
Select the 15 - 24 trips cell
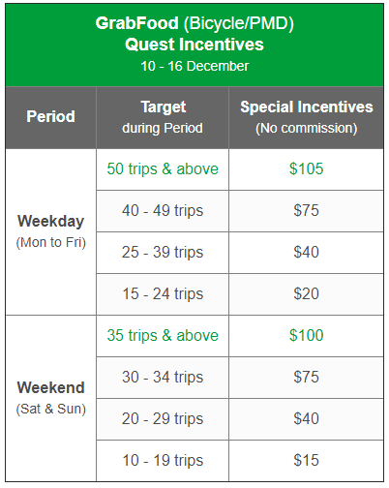point(163,294)
